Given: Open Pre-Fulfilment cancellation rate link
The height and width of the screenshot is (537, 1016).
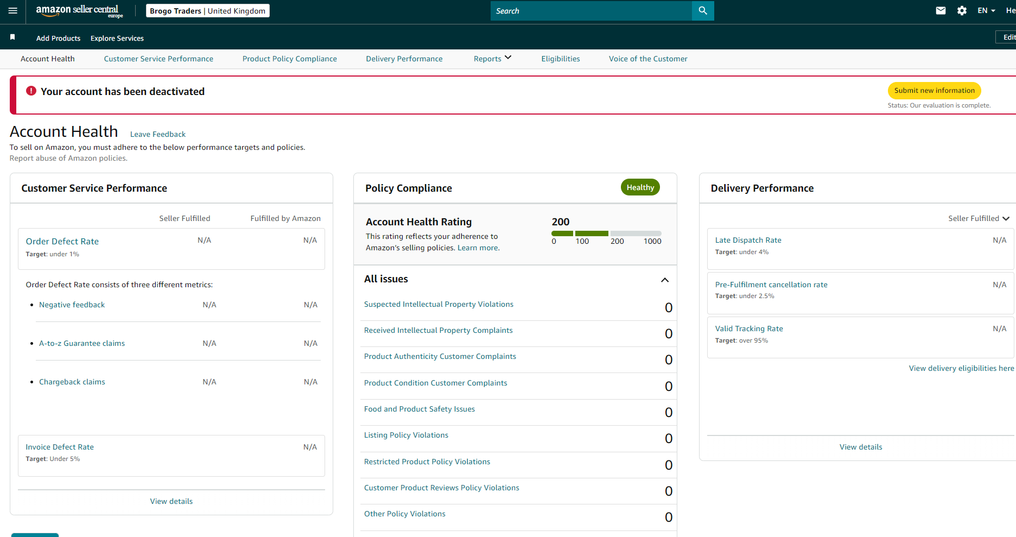Looking at the screenshot, I should pyautogui.click(x=771, y=285).
